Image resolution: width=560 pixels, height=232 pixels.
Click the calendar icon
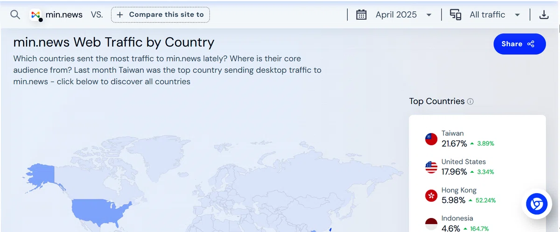361,14
